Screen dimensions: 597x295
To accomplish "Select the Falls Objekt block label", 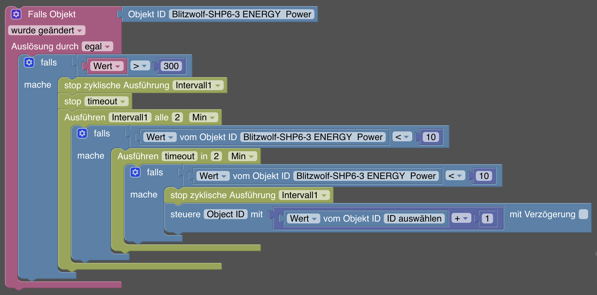I will click(x=52, y=14).
